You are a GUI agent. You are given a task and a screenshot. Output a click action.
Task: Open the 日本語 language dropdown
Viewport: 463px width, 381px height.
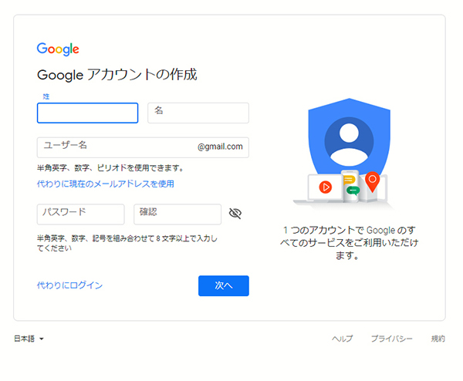click(x=29, y=339)
